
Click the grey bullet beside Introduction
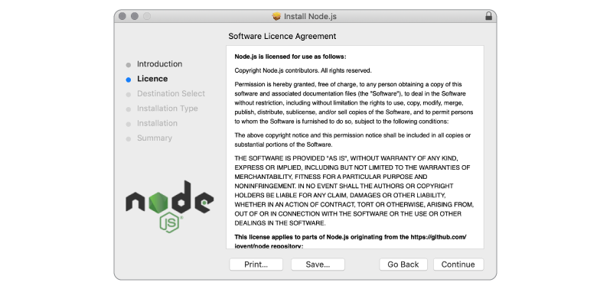click(129, 65)
